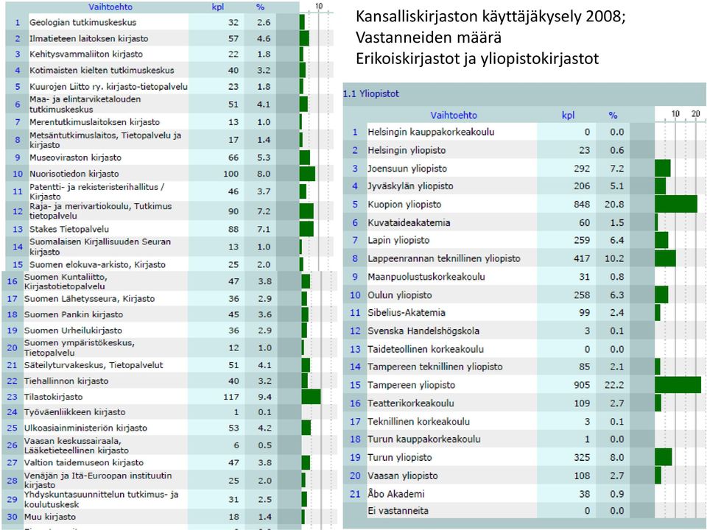Select 'Joensuun yliopisto' row

click(x=525, y=168)
